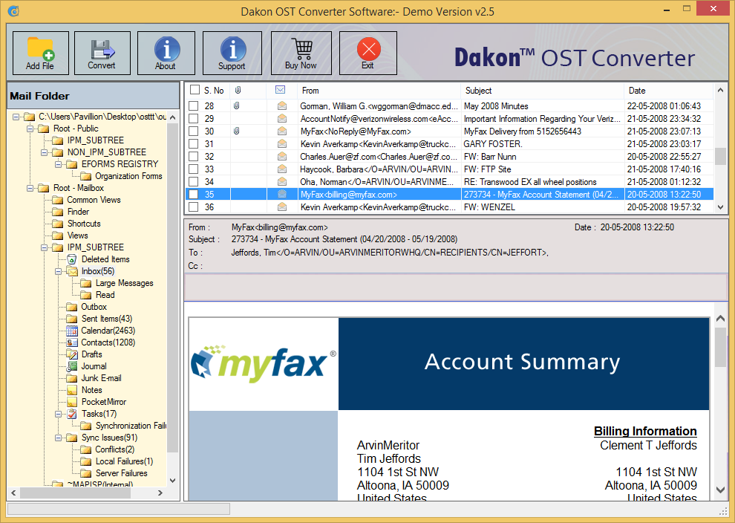
Task: Click the red Exit button
Action: pos(368,53)
